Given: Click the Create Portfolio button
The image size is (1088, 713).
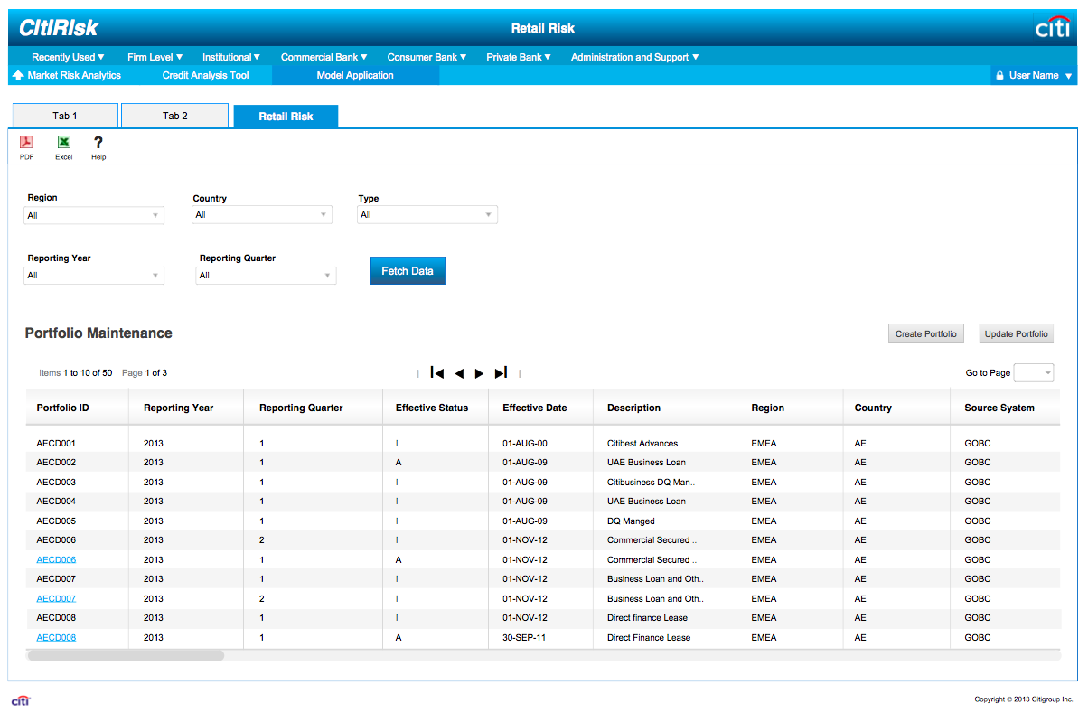Looking at the screenshot, I should 926,334.
